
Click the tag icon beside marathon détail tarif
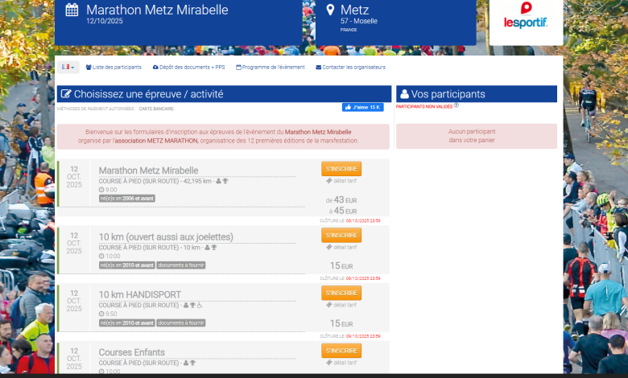(x=329, y=181)
